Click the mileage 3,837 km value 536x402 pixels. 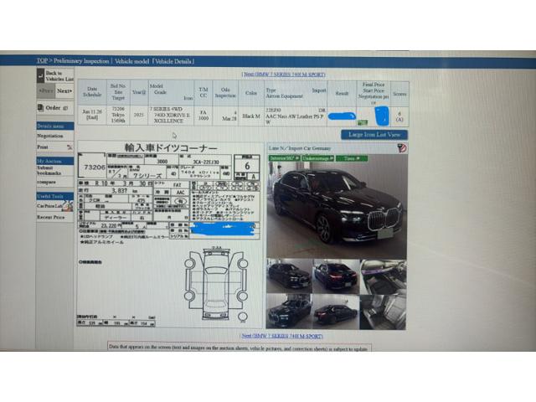tap(120, 190)
